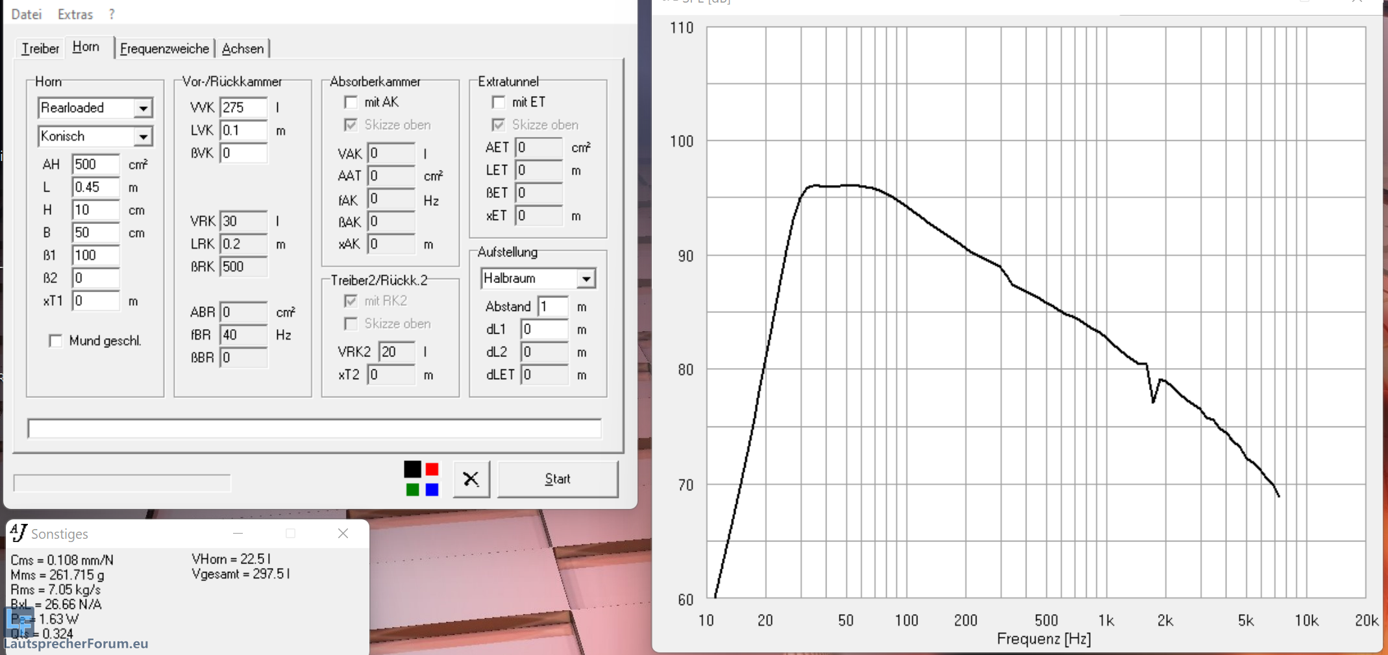Open the Frequenzweiche tab
Image resolution: width=1388 pixels, height=655 pixels.
(x=164, y=49)
